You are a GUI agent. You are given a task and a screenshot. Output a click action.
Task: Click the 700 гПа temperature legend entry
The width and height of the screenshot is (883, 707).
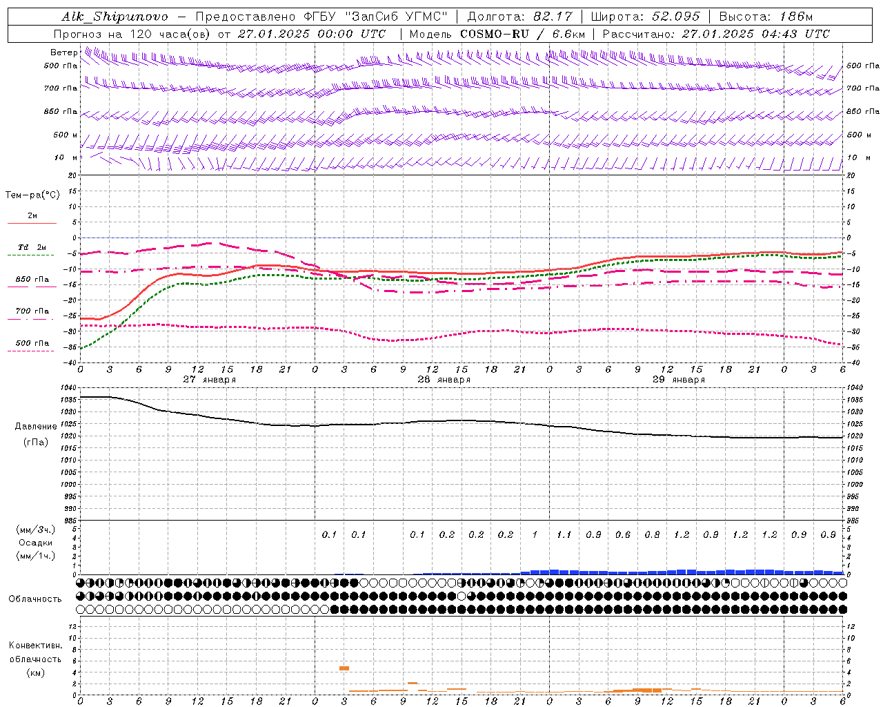click(x=32, y=311)
